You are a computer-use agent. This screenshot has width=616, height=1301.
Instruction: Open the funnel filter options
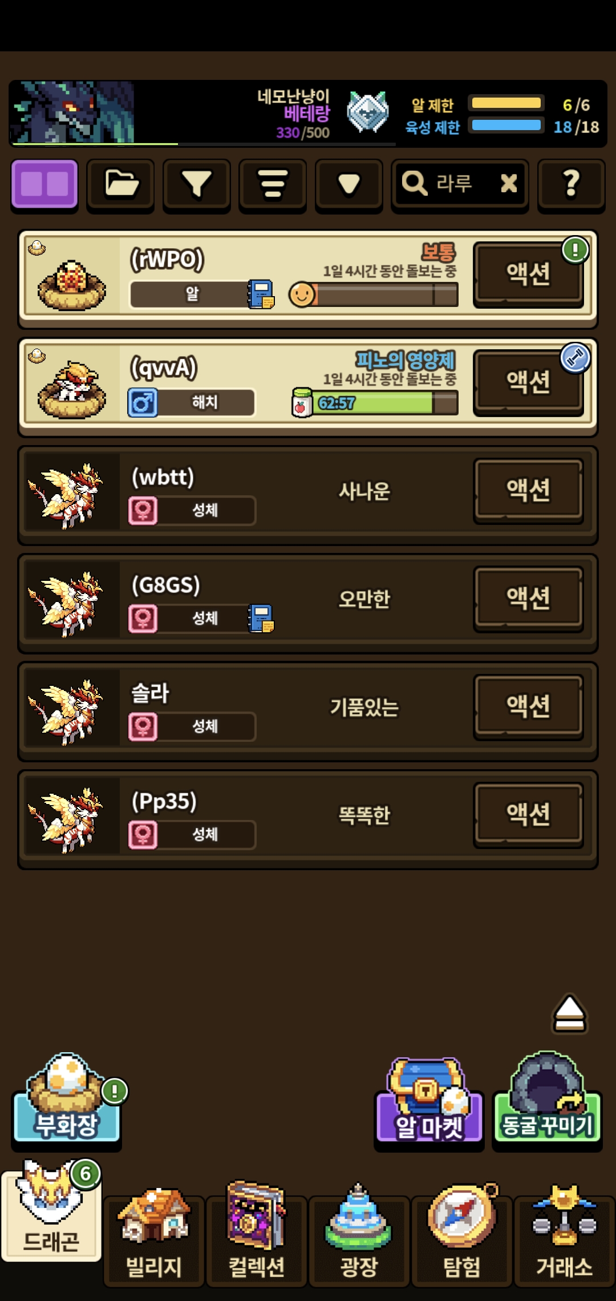(x=197, y=184)
